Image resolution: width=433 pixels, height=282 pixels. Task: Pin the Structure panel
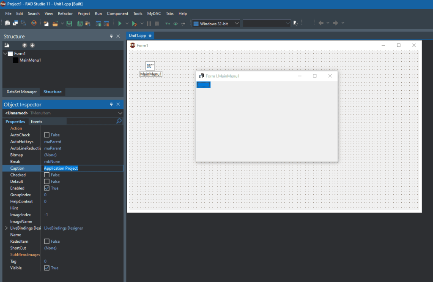point(111,36)
